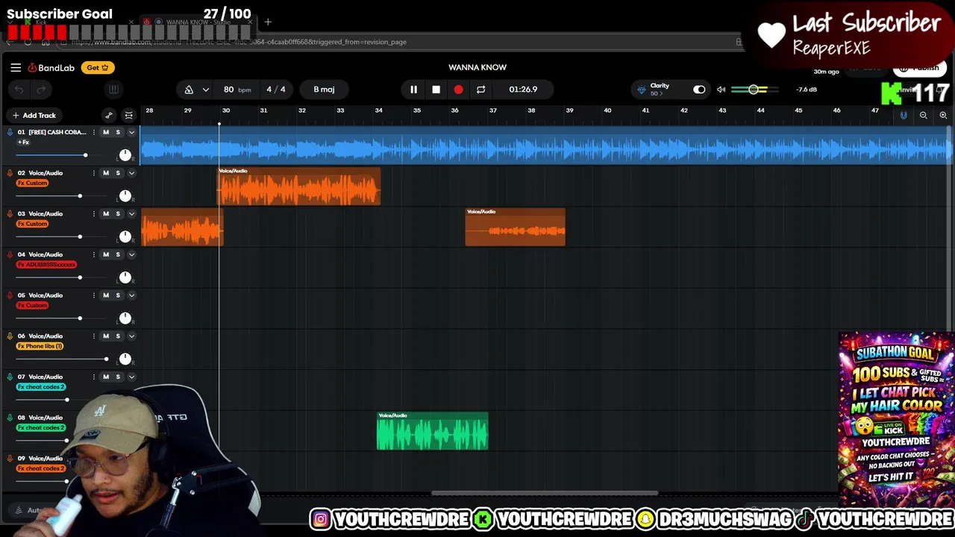
Task: Toggle the Clarity switch off
Action: pos(699,89)
